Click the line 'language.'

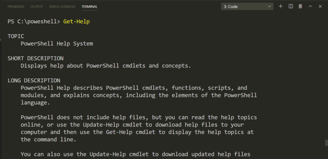point(35,103)
